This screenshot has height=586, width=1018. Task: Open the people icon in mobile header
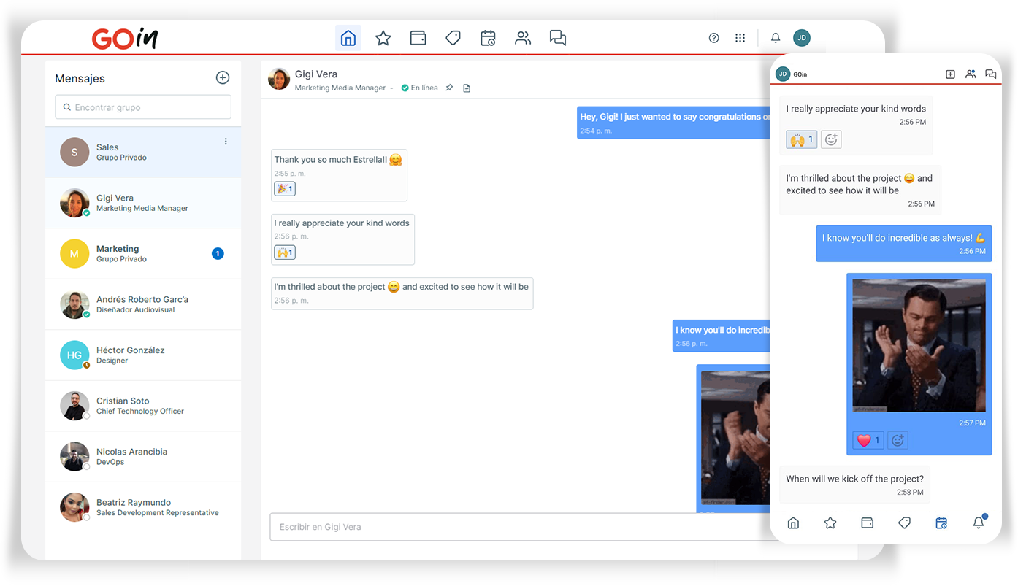971,74
